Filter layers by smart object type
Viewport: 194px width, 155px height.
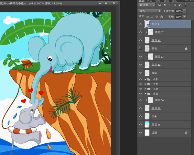click(180, 5)
